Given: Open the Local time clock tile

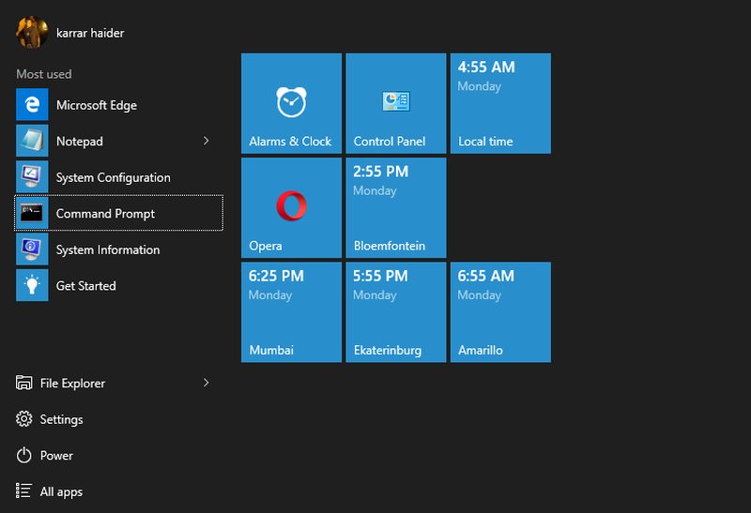Looking at the screenshot, I should (500, 103).
